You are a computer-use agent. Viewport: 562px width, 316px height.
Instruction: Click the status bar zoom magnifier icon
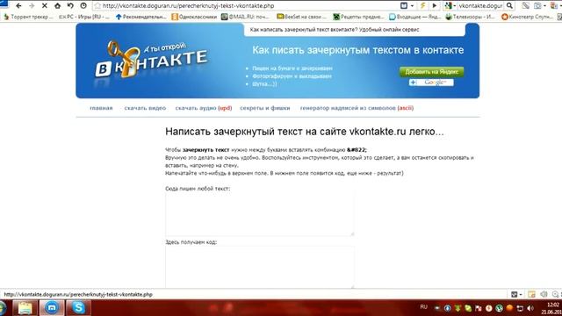pyautogui.click(x=555, y=294)
